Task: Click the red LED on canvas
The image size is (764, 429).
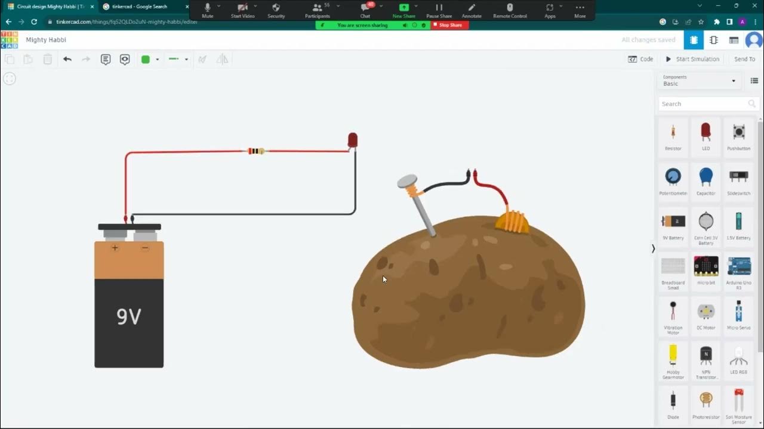Action: point(353,141)
